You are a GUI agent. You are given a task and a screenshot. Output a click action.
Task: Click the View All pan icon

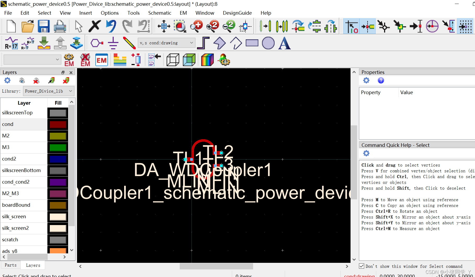coord(164,26)
